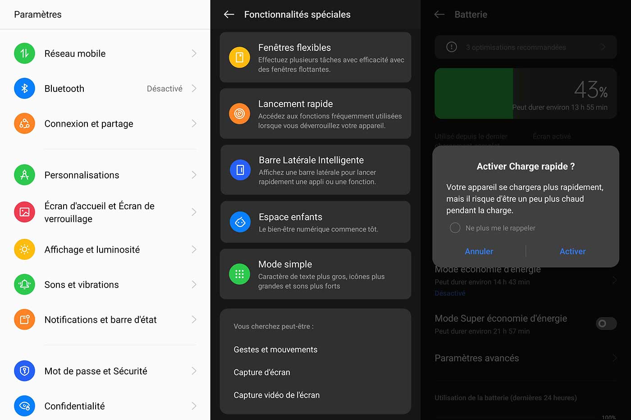Tap the Réseau mobile green icon
631x420 pixels.
tap(24, 54)
